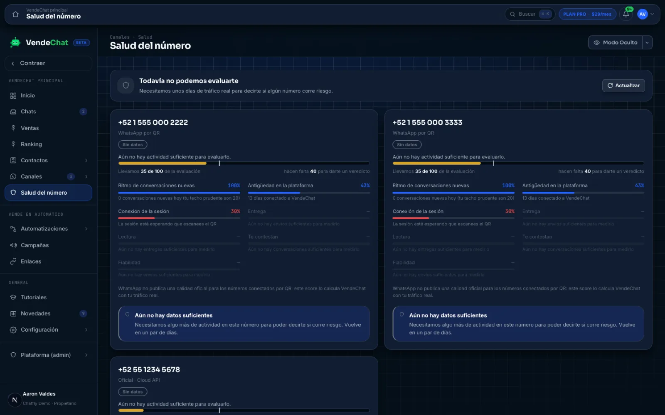Go to Chats section
Screen dimensions: 665x415
point(48,112)
